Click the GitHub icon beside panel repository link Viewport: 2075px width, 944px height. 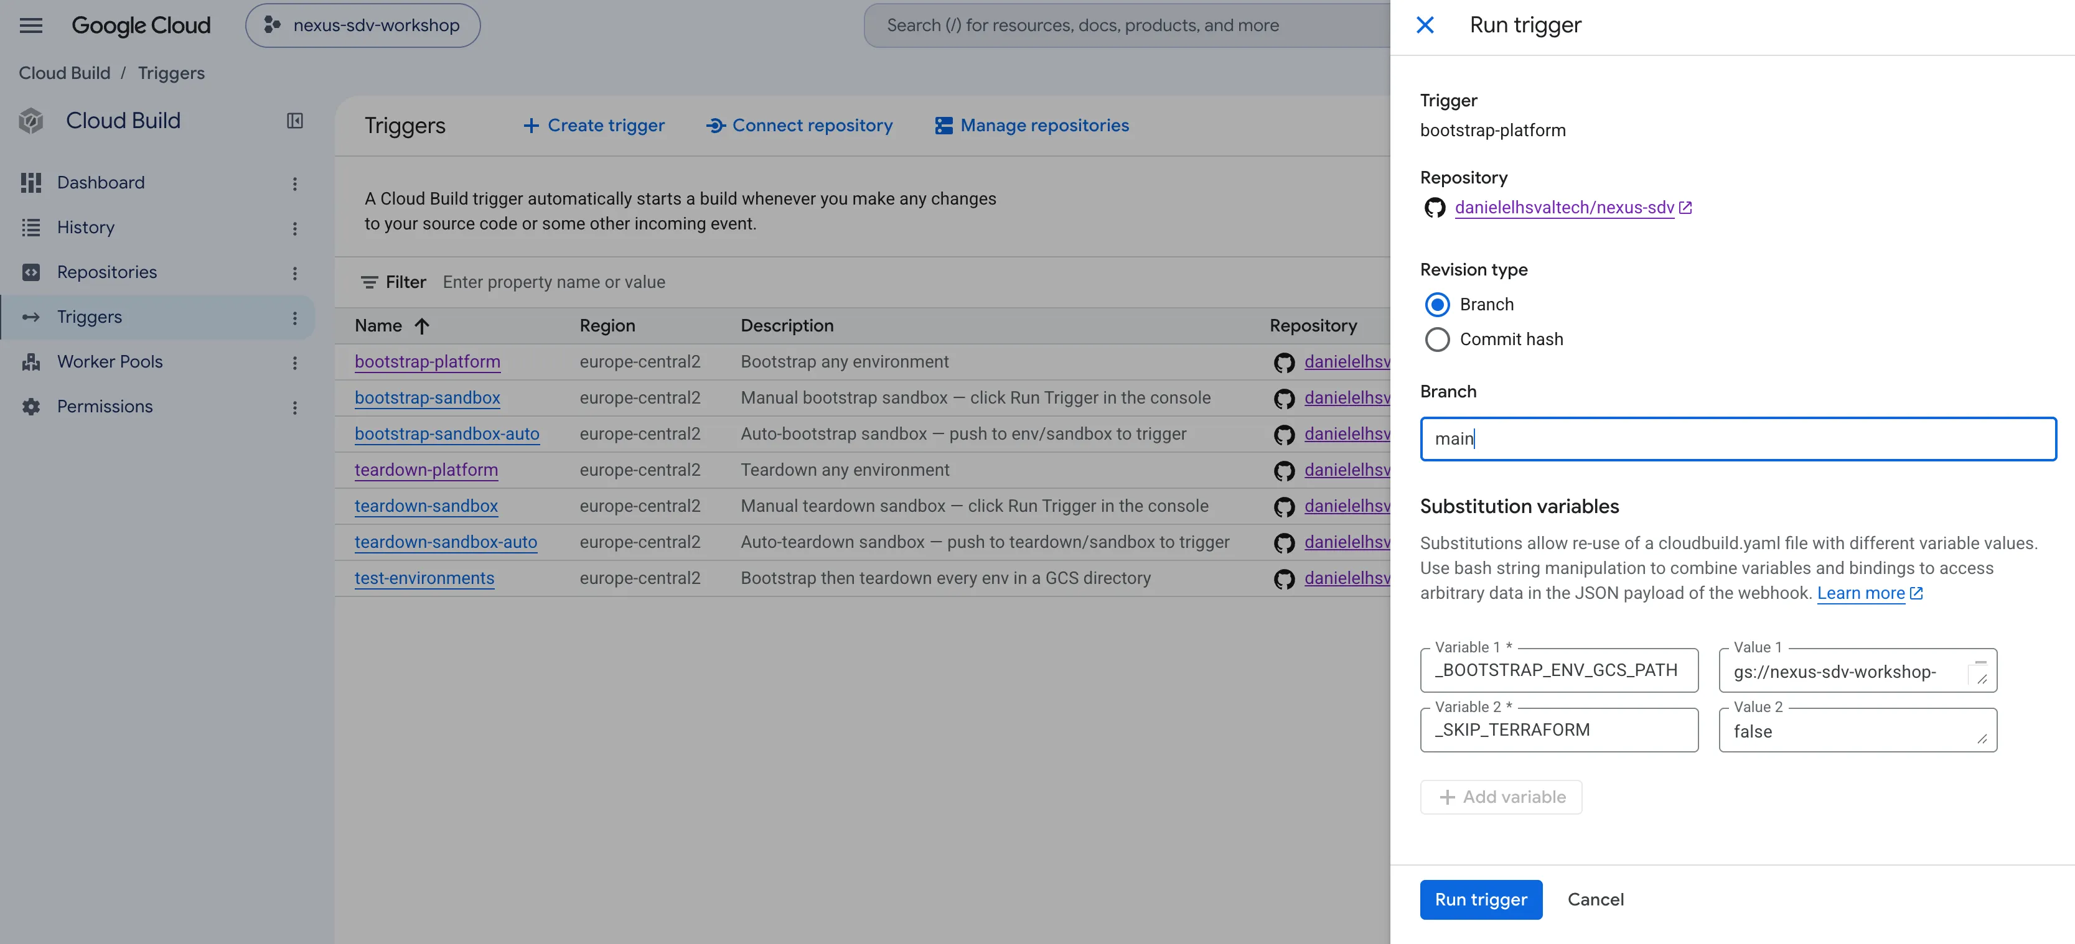1435,208
